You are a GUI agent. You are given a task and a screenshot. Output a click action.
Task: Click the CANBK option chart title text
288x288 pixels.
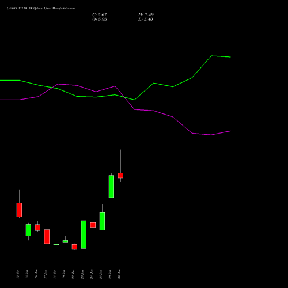click(x=41, y=8)
